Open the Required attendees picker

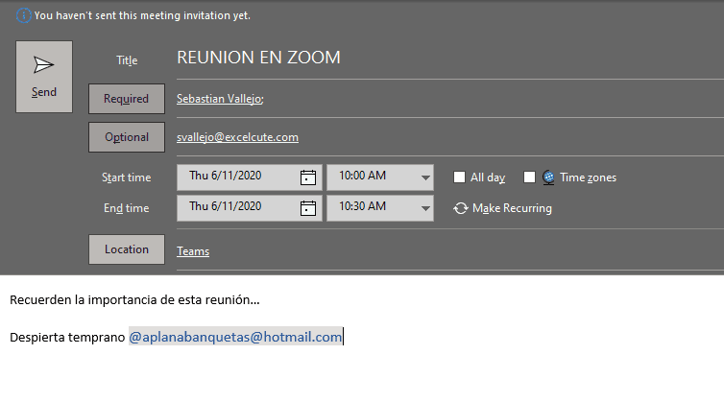[127, 99]
